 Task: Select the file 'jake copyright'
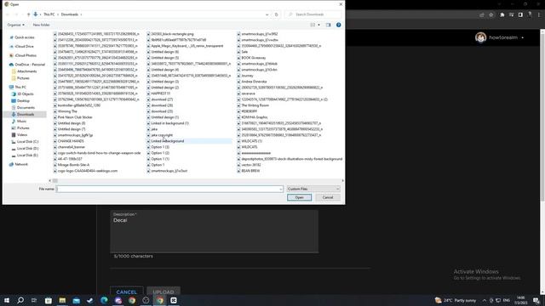tap(162, 135)
